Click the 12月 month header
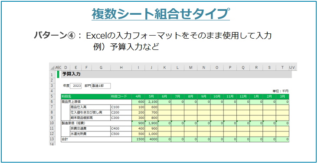 pos(243,96)
